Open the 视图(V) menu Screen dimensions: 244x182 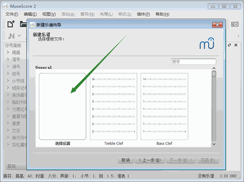click(x=49, y=14)
